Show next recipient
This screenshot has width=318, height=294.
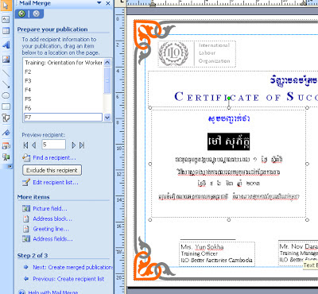74,145
